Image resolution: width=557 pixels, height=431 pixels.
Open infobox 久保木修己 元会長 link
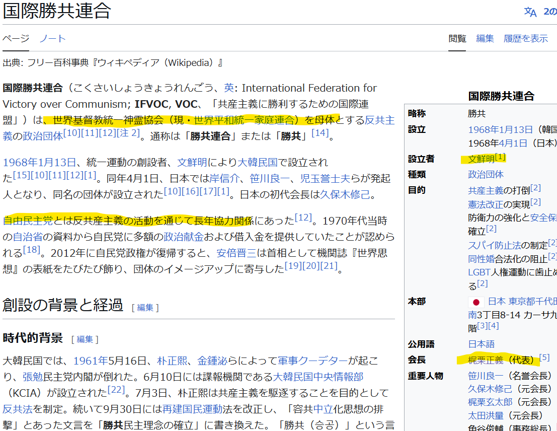[490, 389]
